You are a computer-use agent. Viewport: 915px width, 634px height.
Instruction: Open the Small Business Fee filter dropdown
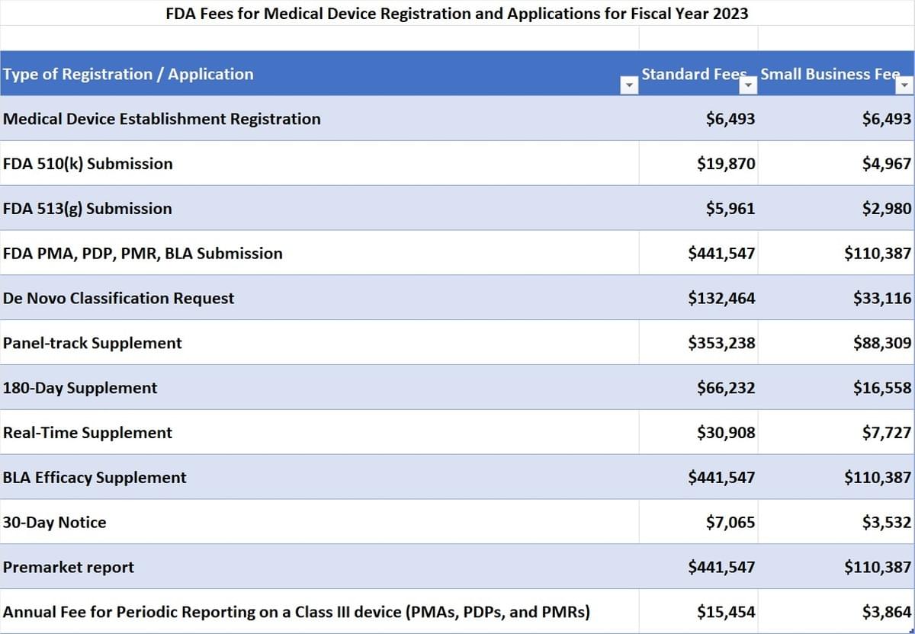click(x=904, y=85)
